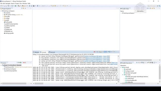Click the Open Perspective icon
This screenshot has width=161, height=91.
click(157, 6)
